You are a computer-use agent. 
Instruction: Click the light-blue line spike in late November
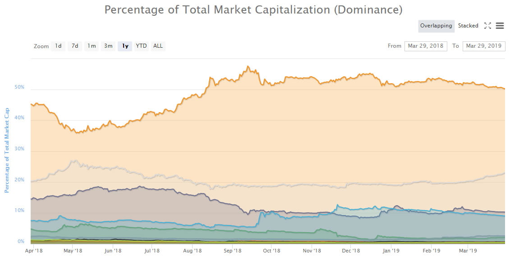click(x=337, y=205)
